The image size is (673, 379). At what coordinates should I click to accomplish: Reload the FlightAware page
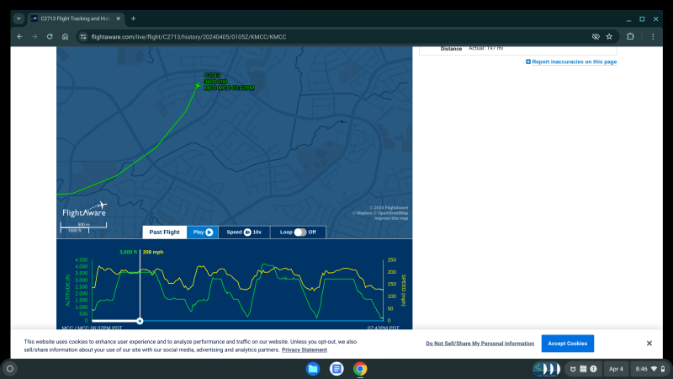coord(50,37)
